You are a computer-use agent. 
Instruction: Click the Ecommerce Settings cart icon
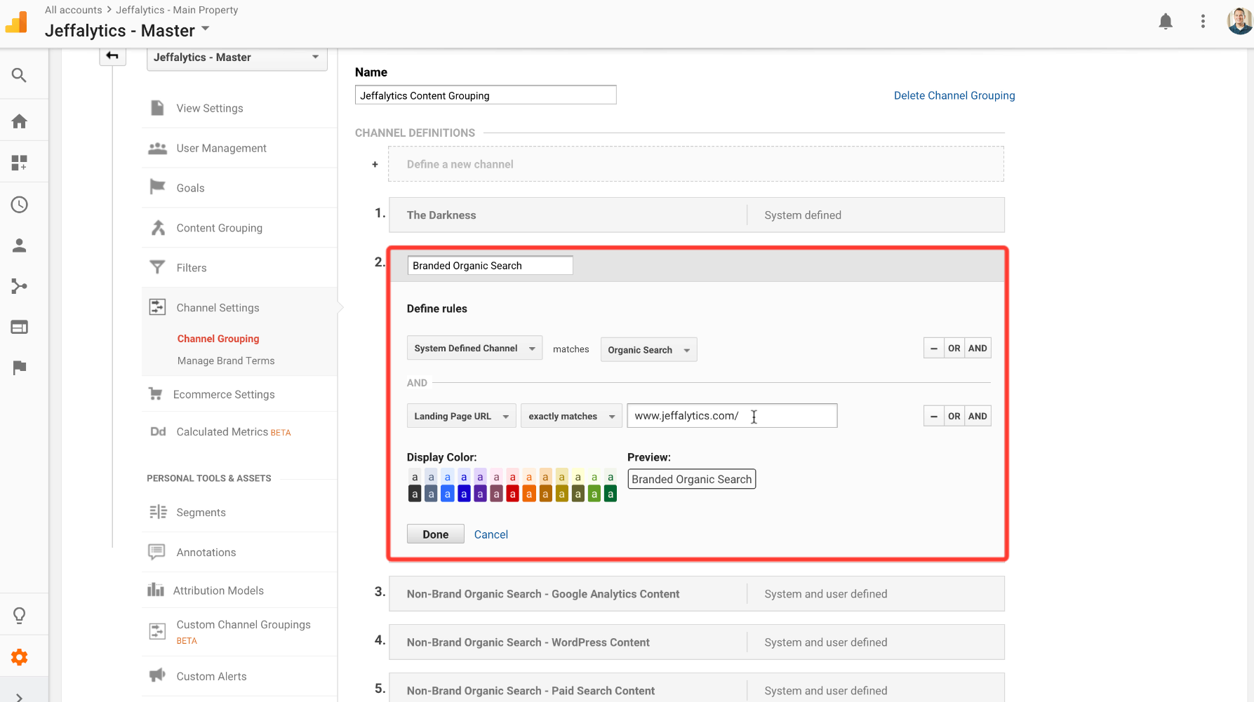(155, 394)
